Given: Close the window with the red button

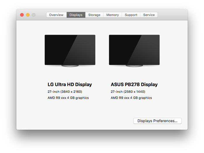Looking at the screenshot, I should [22, 15].
